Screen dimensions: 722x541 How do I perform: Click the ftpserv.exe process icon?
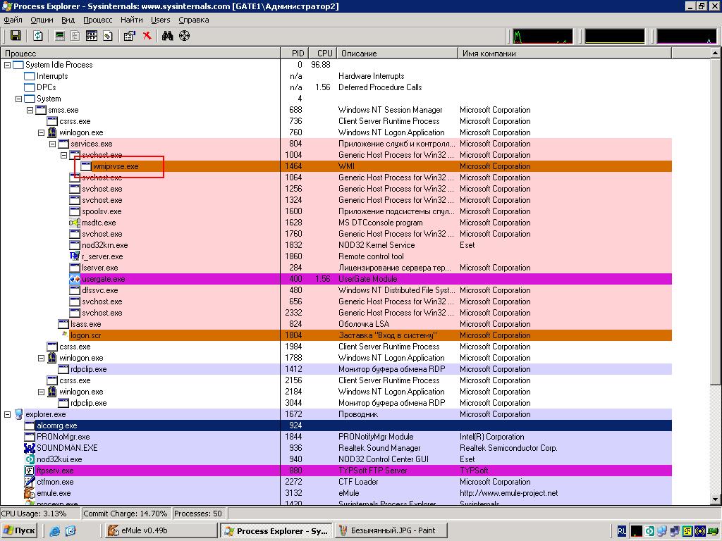tap(30, 471)
